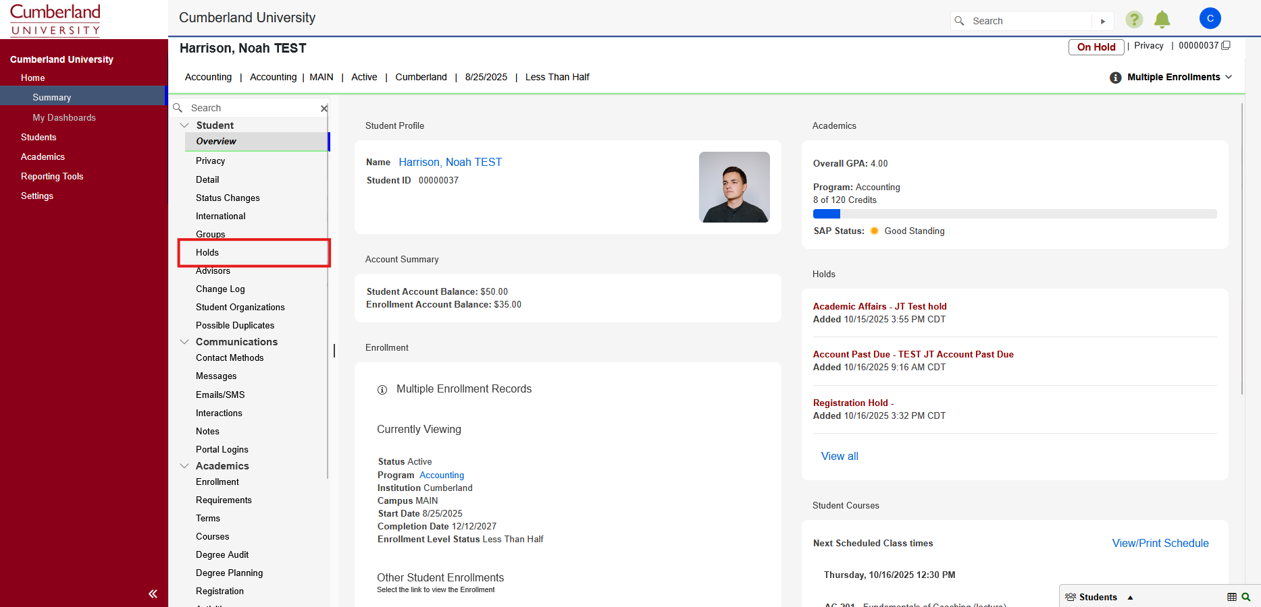Click the magnifier icon in the sidebar search

point(178,108)
